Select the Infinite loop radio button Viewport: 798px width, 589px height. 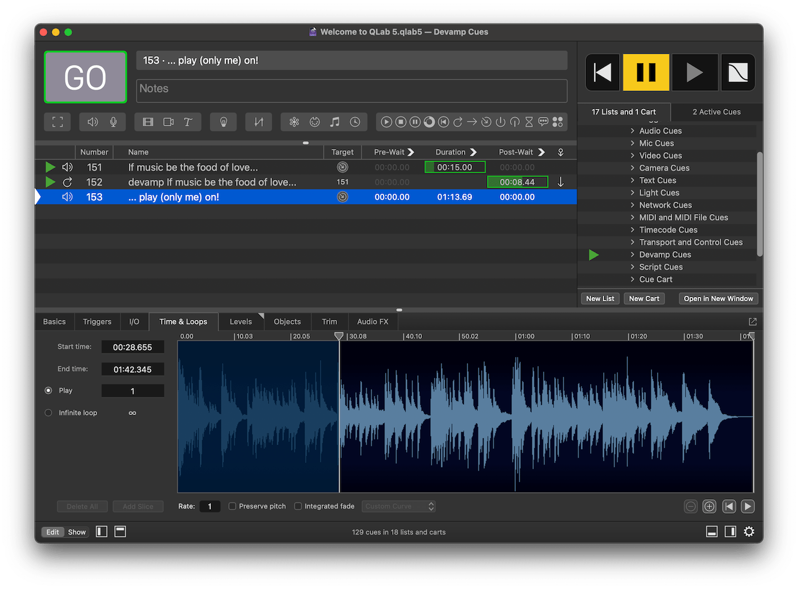tap(48, 412)
